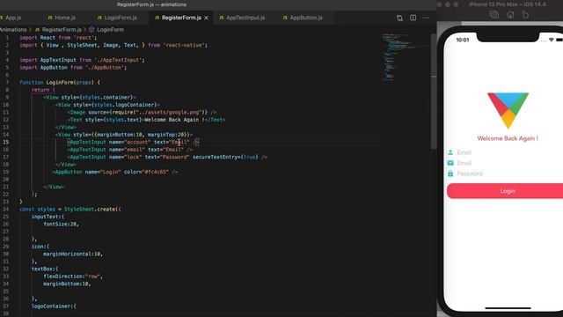Click the marginHorizontal:10 style line
The height and width of the screenshot is (317, 563).
73,254
